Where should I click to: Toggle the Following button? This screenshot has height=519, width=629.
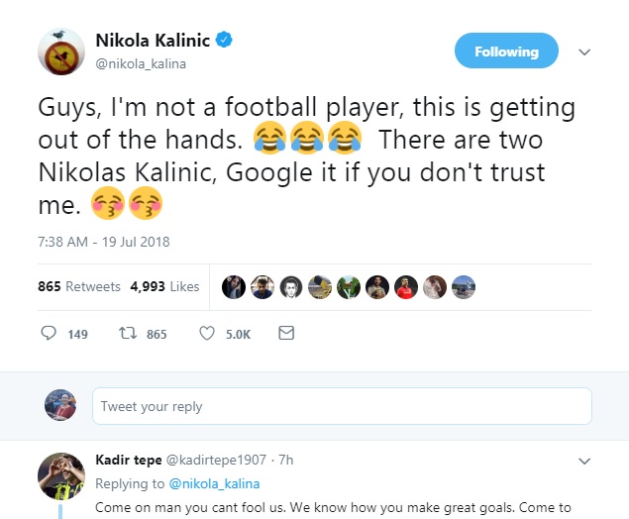[x=506, y=52]
